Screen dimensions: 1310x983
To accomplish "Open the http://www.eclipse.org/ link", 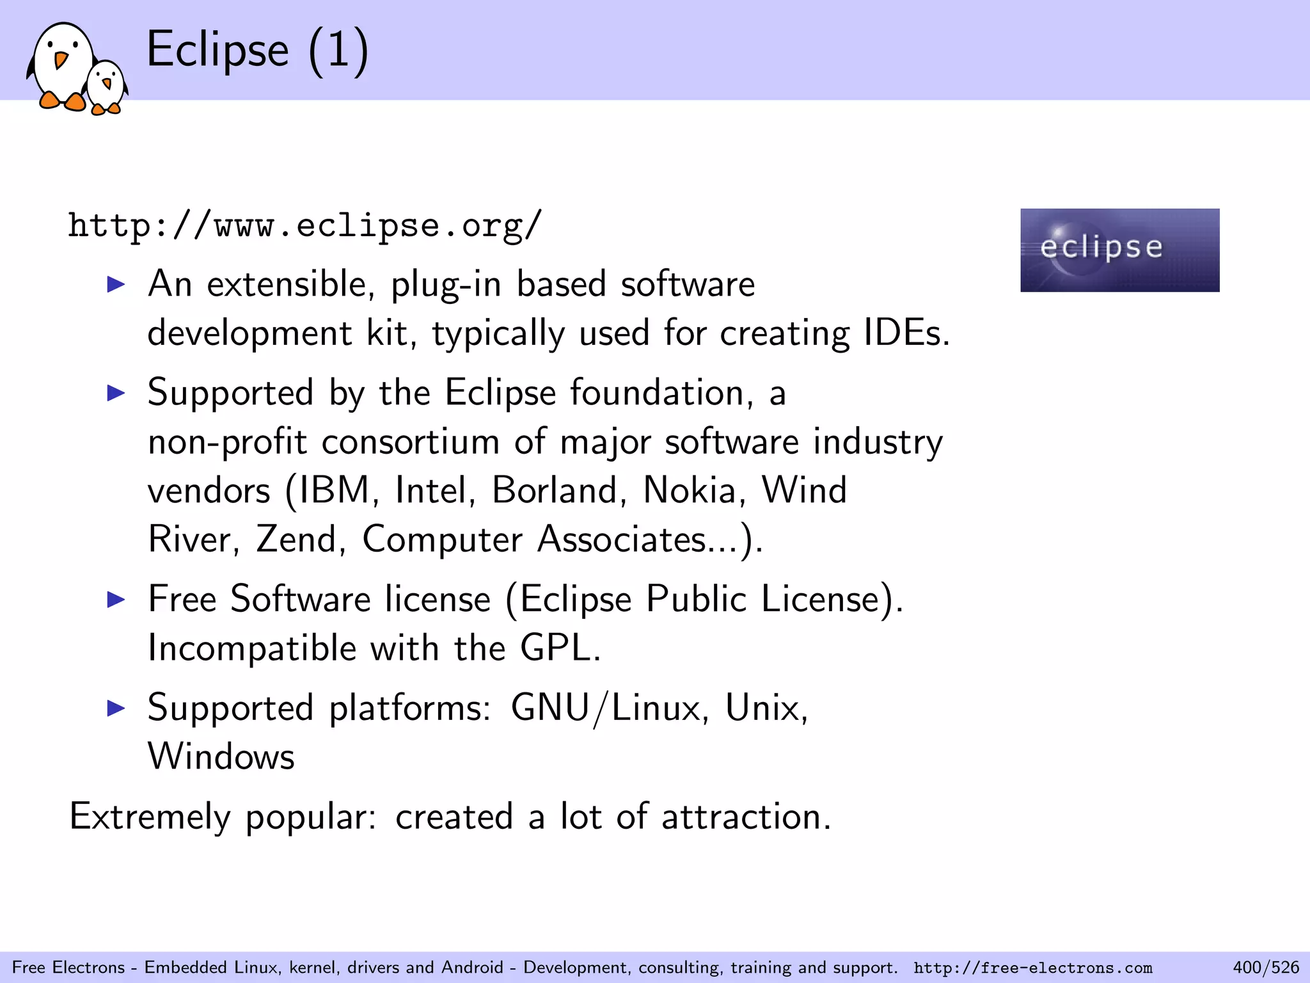I will click(x=305, y=227).
